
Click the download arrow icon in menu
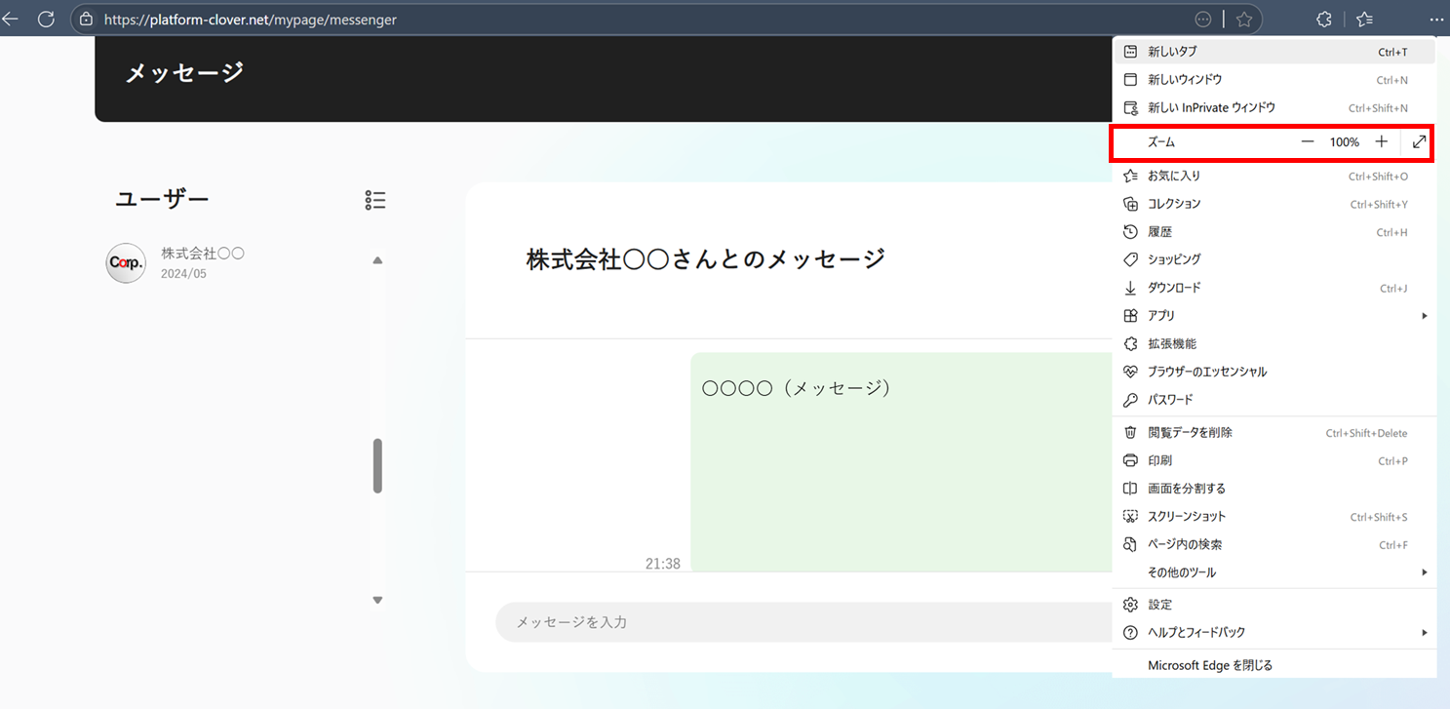pyautogui.click(x=1131, y=289)
